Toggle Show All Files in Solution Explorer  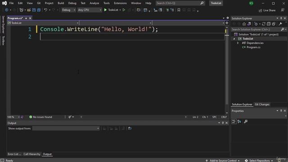point(274,24)
